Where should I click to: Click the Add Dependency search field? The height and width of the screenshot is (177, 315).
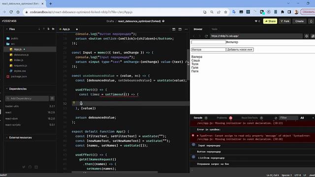click(x=27, y=98)
